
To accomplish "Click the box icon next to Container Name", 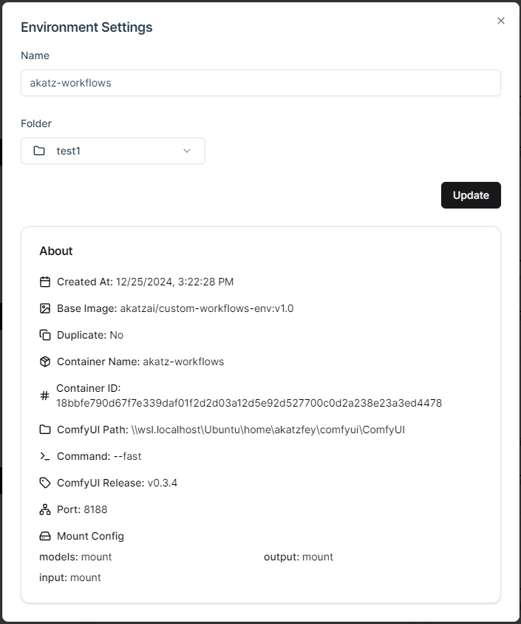I will pyautogui.click(x=45, y=362).
